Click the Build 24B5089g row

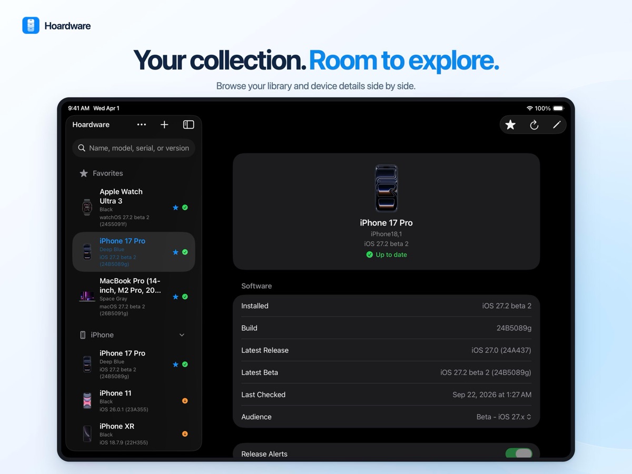pos(387,328)
